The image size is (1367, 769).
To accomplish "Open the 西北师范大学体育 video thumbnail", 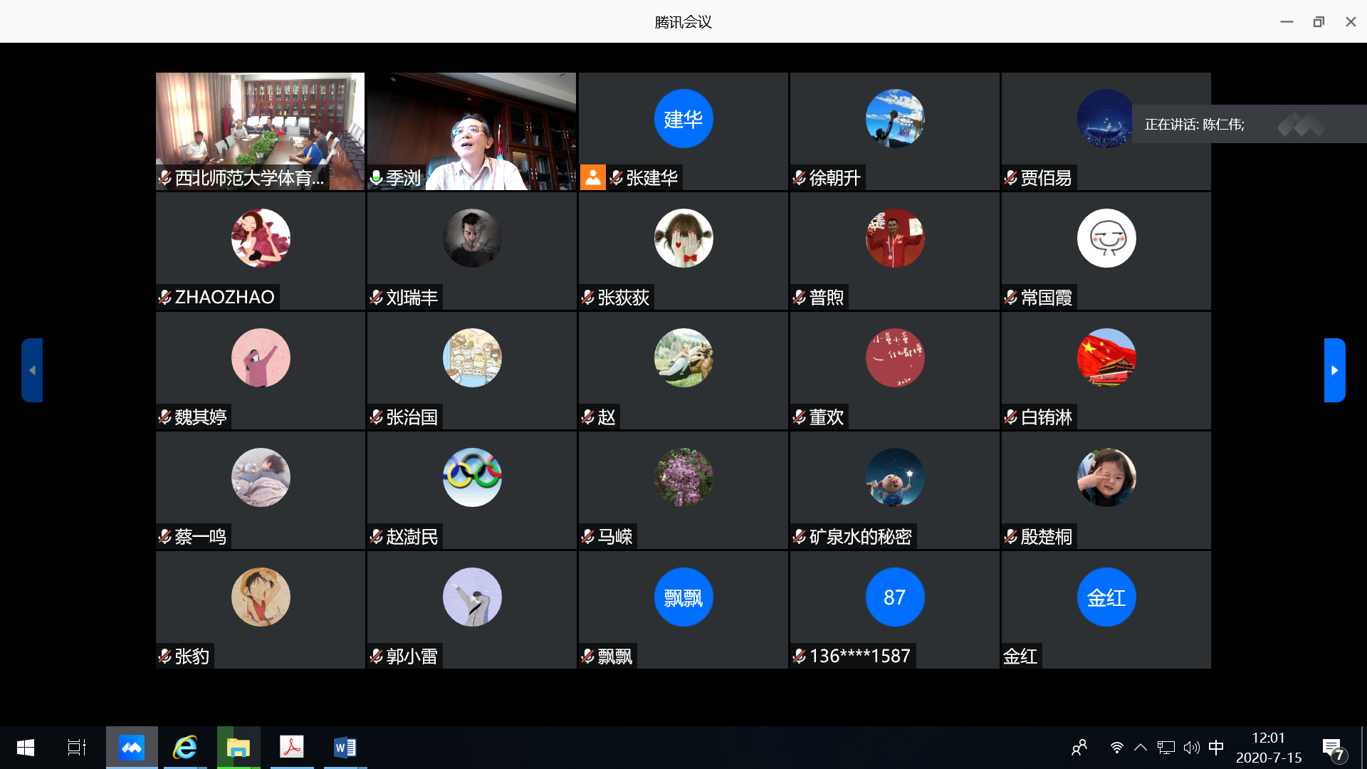I will pos(260,131).
